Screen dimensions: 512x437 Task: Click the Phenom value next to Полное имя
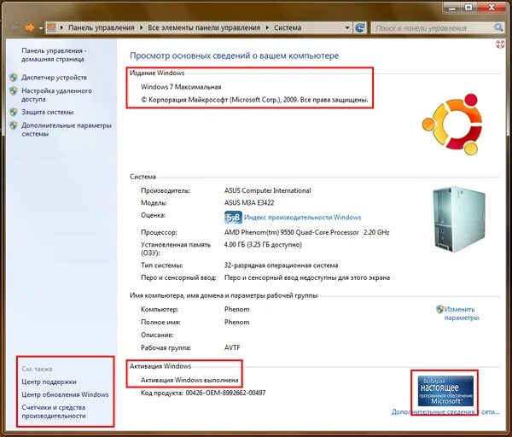pyautogui.click(x=236, y=322)
